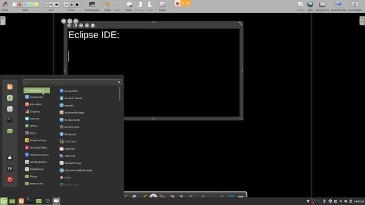Click the Linux Mint menu button on taskbar
365x205 pixels.
pyautogui.click(x=3, y=201)
